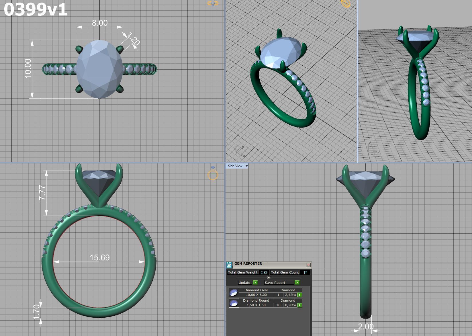Click the "Diamond Oval" cell
This screenshot has height=336, width=472.
pos(256,290)
